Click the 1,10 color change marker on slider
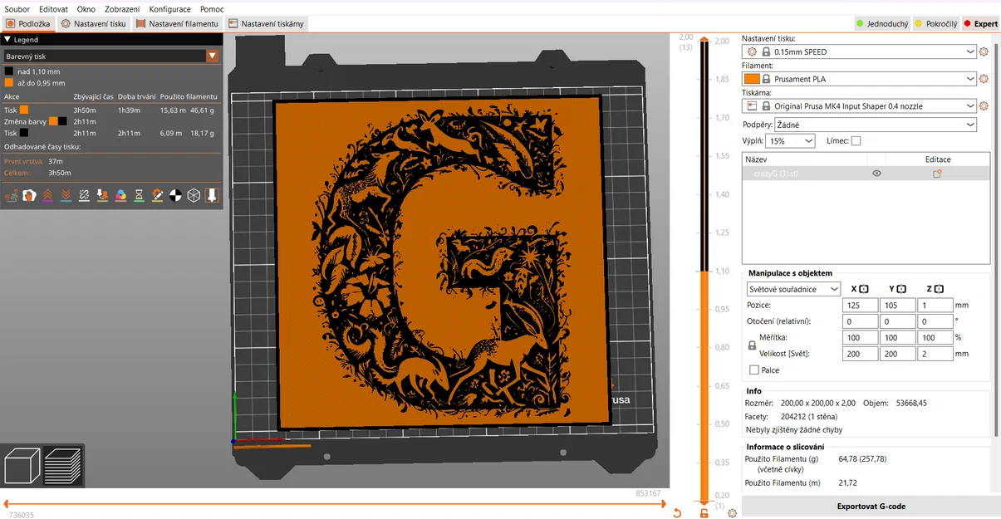Screen dimensions: 1001x519 coord(704,272)
